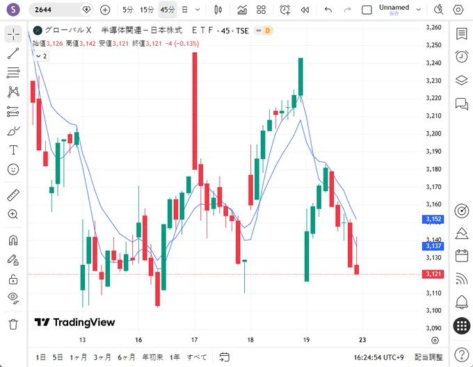Open the user profile avatar S
This screenshot has width=473, height=367.
[x=13, y=10]
